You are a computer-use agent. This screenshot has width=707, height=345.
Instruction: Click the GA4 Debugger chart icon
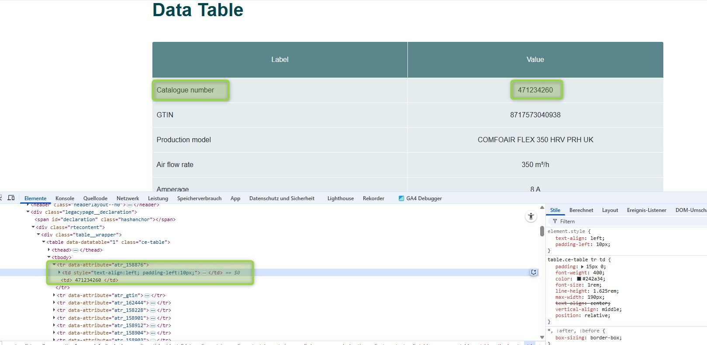click(401, 198)
